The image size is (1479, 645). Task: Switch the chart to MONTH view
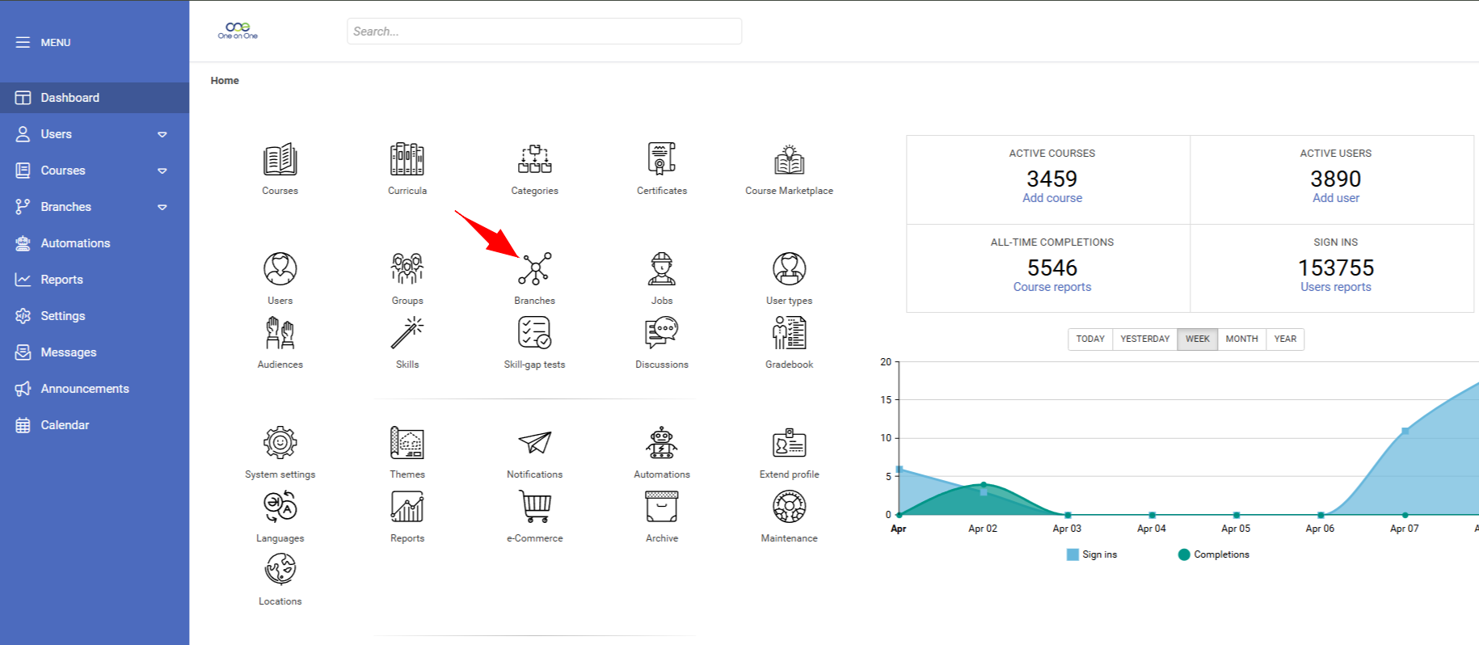1241,339
